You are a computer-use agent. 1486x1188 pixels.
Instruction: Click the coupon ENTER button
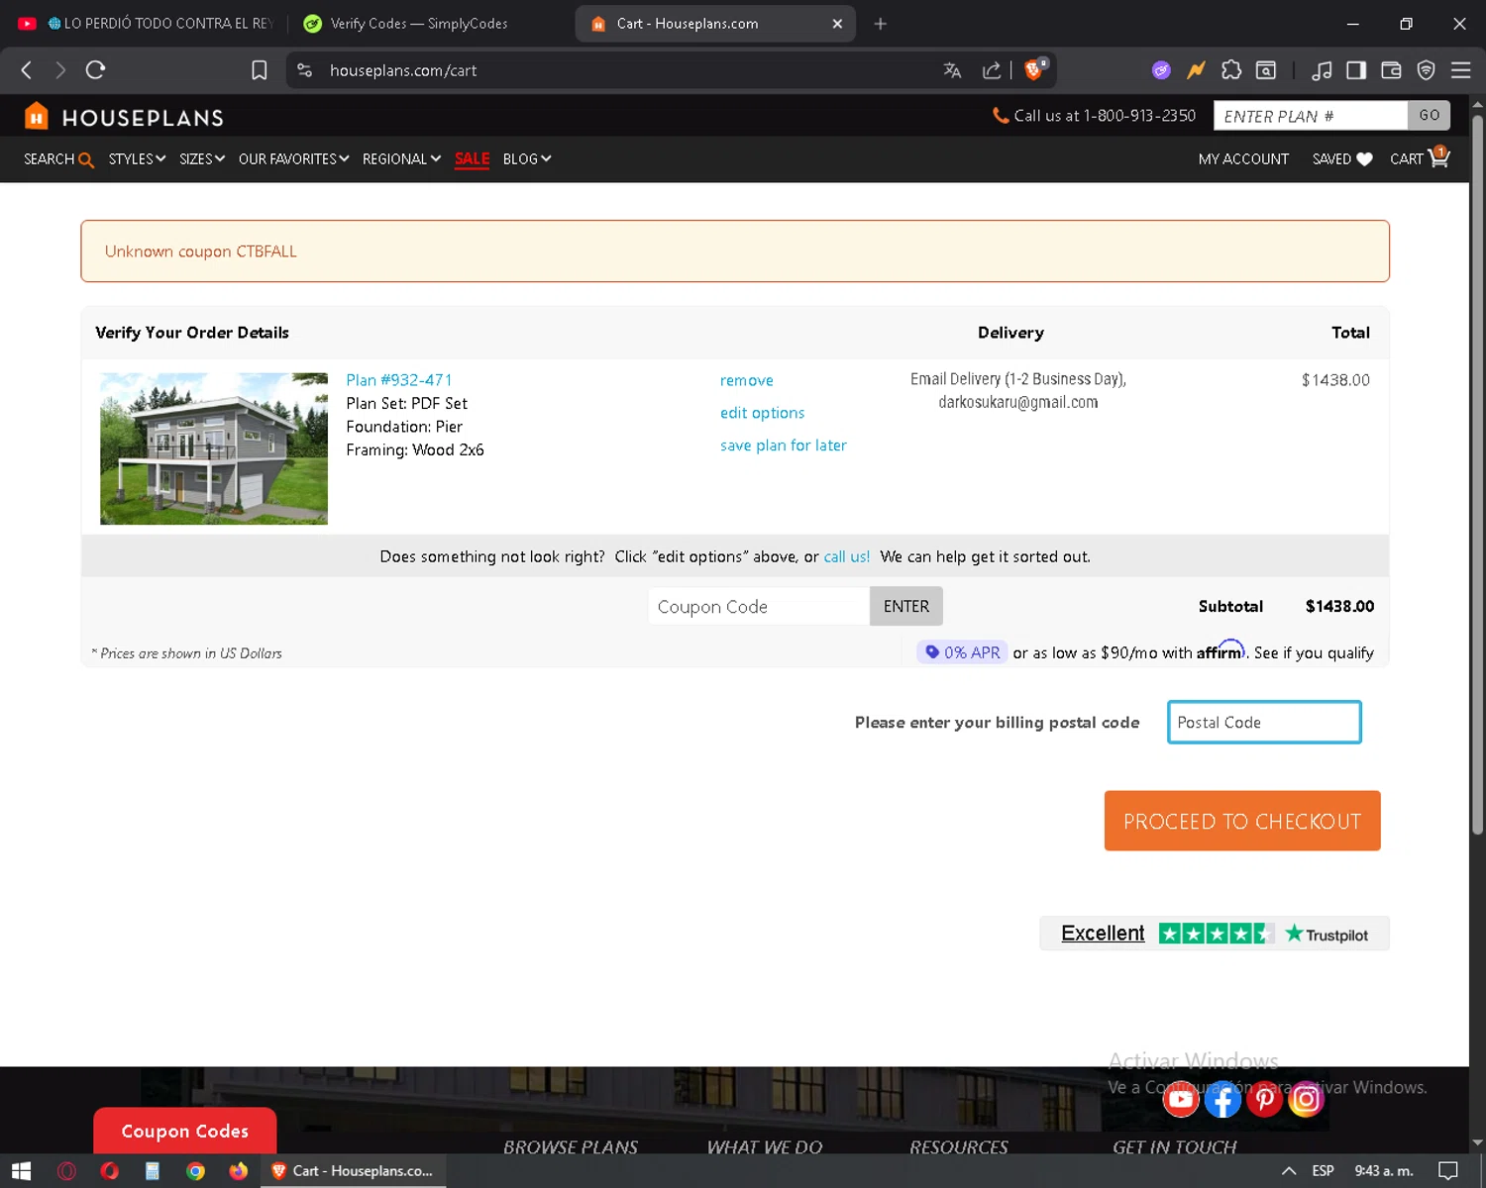point(906,606)
